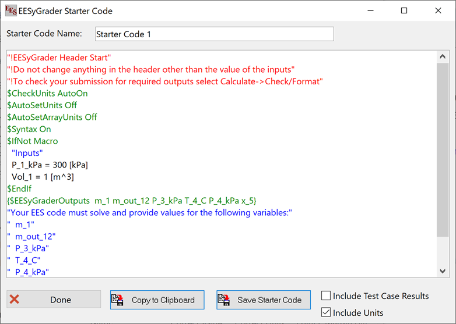Place cursor on the $EndIf line

(19, 188)
